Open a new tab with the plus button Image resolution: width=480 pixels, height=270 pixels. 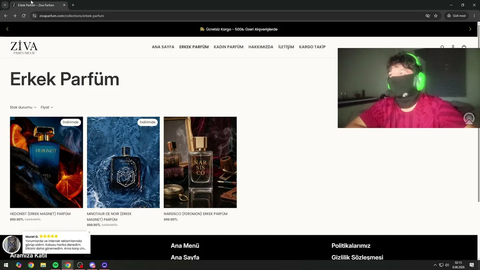(x=73, y=5)
